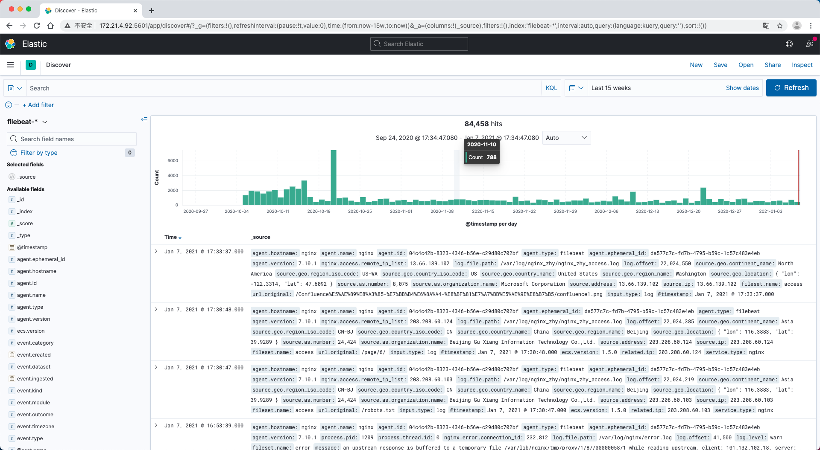Viewport: 820px width, 450px height.
Task: Focus the KQL query Search bar
Action: (x=284, y=88)
